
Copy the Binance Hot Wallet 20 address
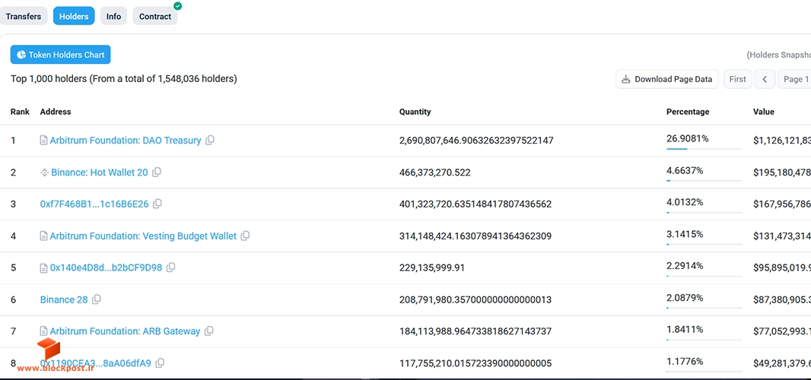(157, 173)
